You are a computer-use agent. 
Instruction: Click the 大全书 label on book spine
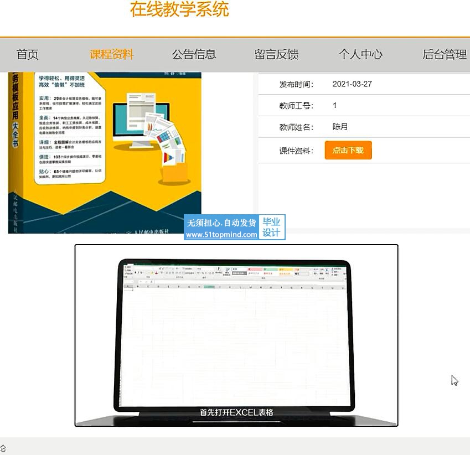(16, 135)
